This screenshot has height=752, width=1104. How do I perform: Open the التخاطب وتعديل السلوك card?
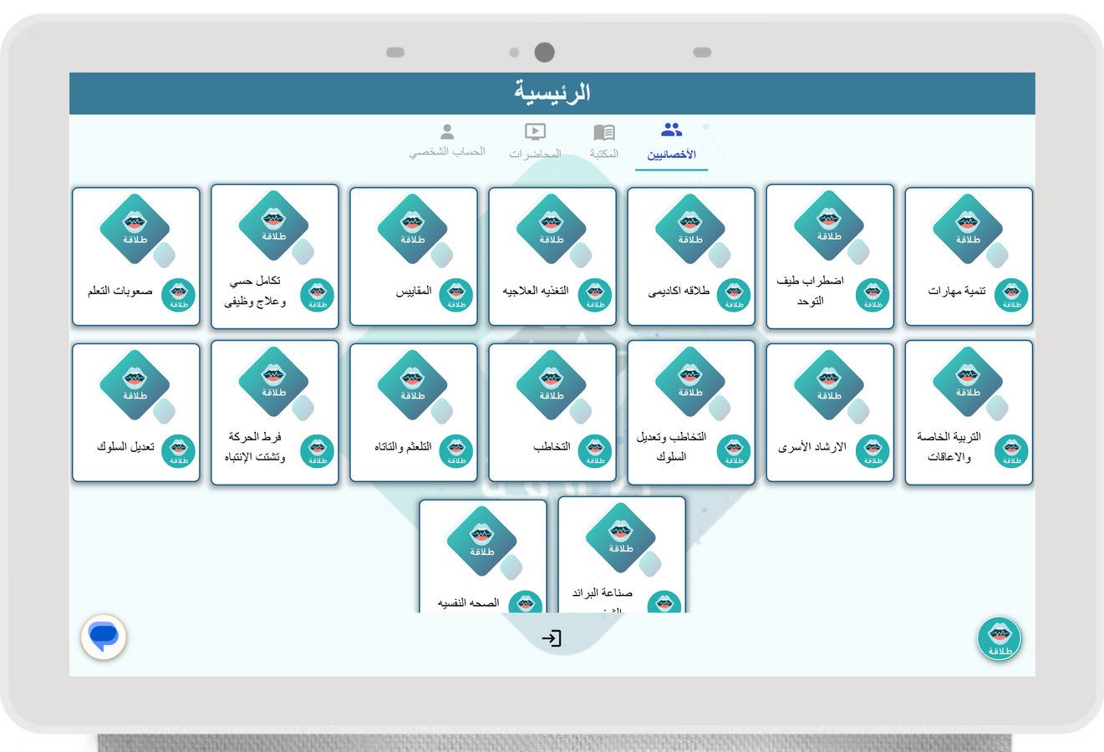tap(691, 413)
